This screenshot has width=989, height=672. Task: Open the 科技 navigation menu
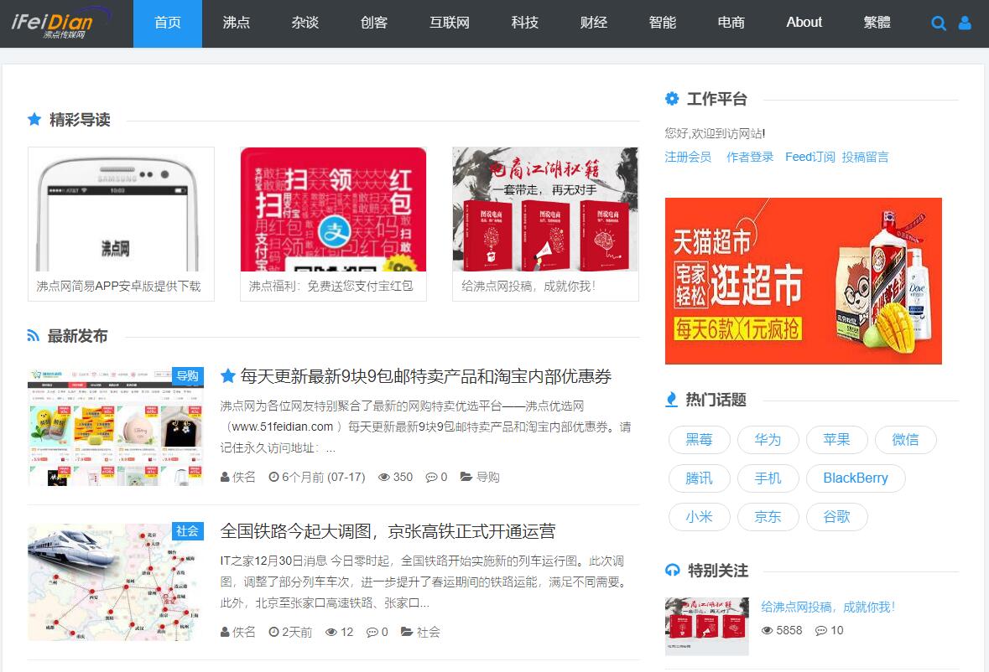[x=525, y=23]
